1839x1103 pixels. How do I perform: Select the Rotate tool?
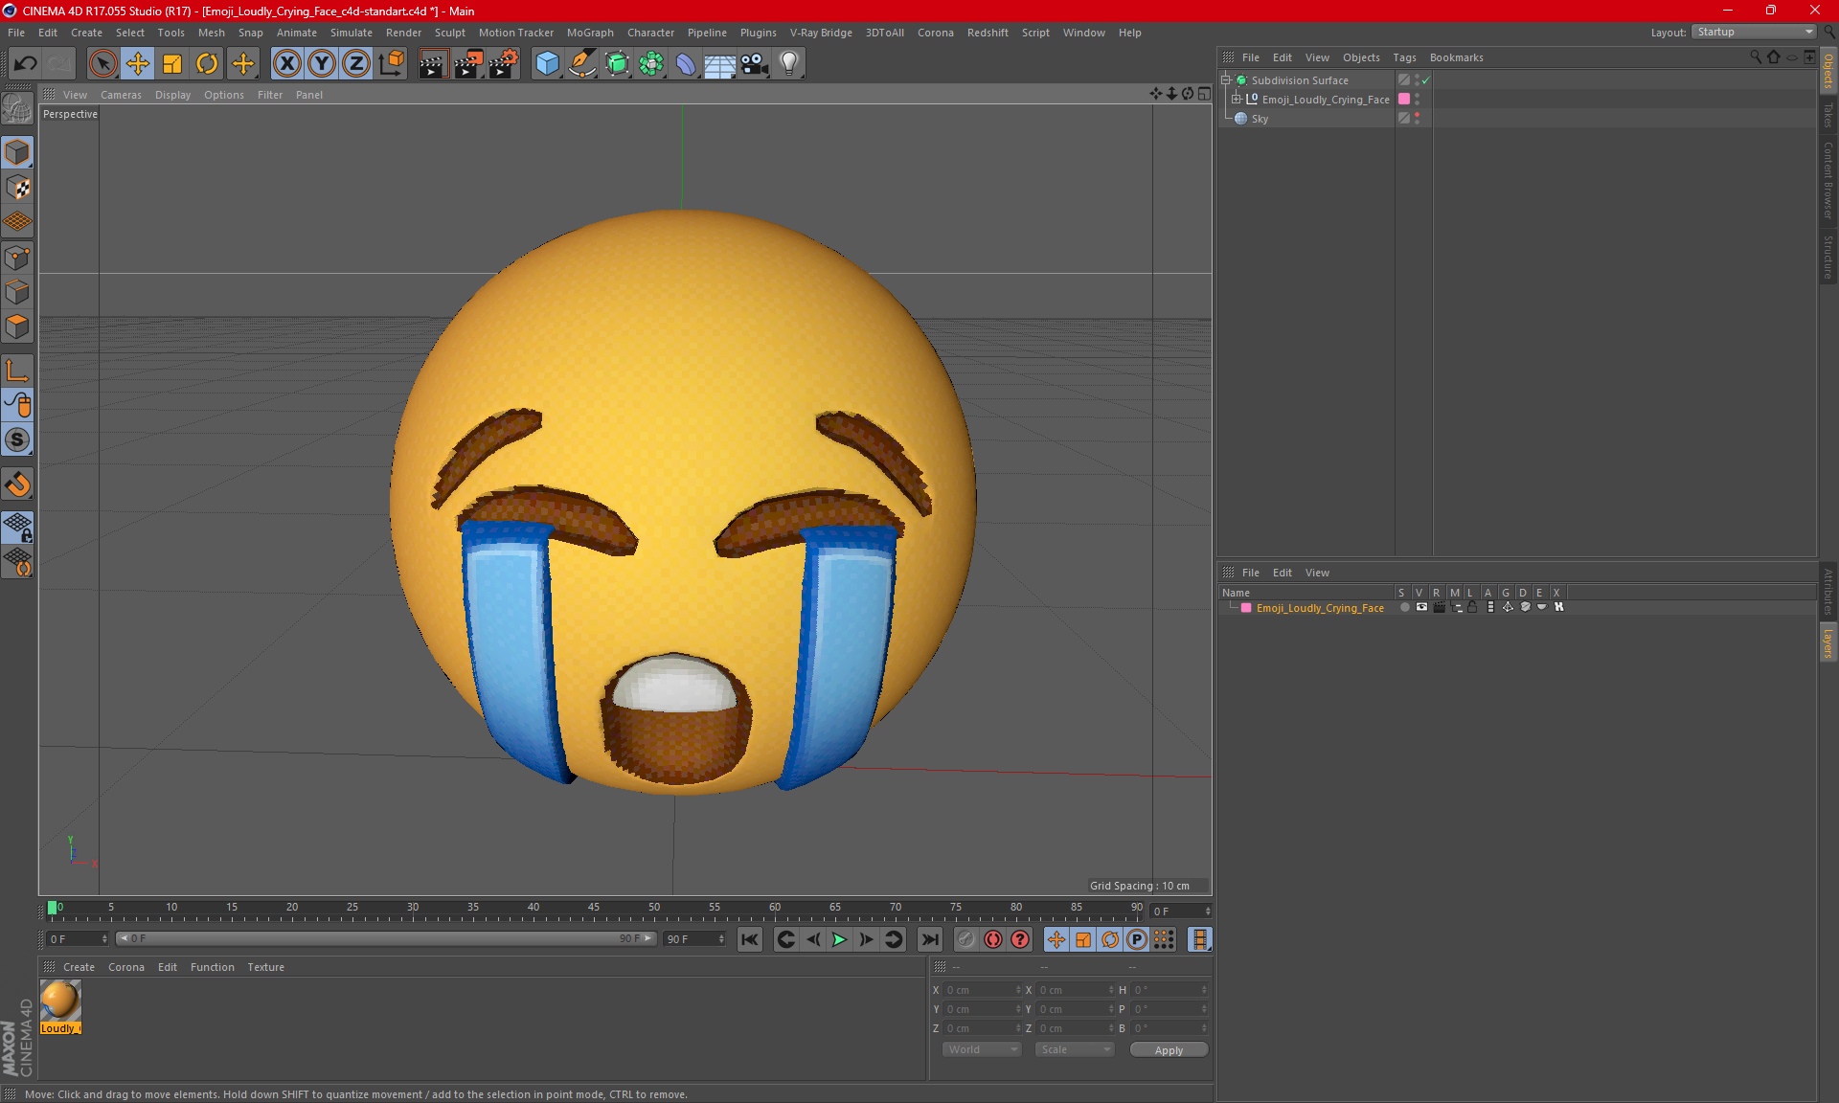coord(207,64)
